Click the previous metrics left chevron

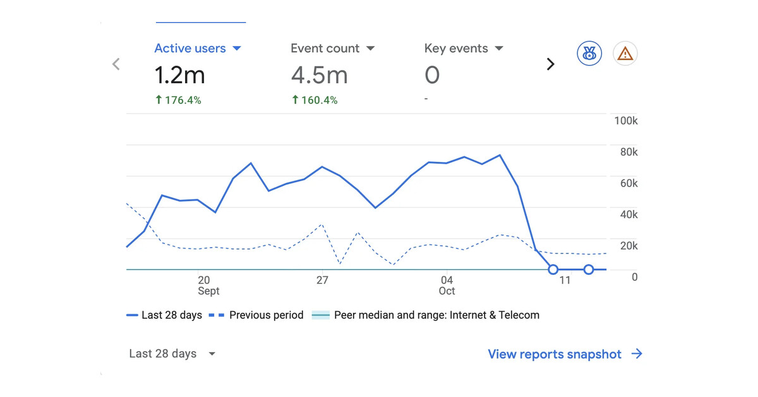[116, 64]
